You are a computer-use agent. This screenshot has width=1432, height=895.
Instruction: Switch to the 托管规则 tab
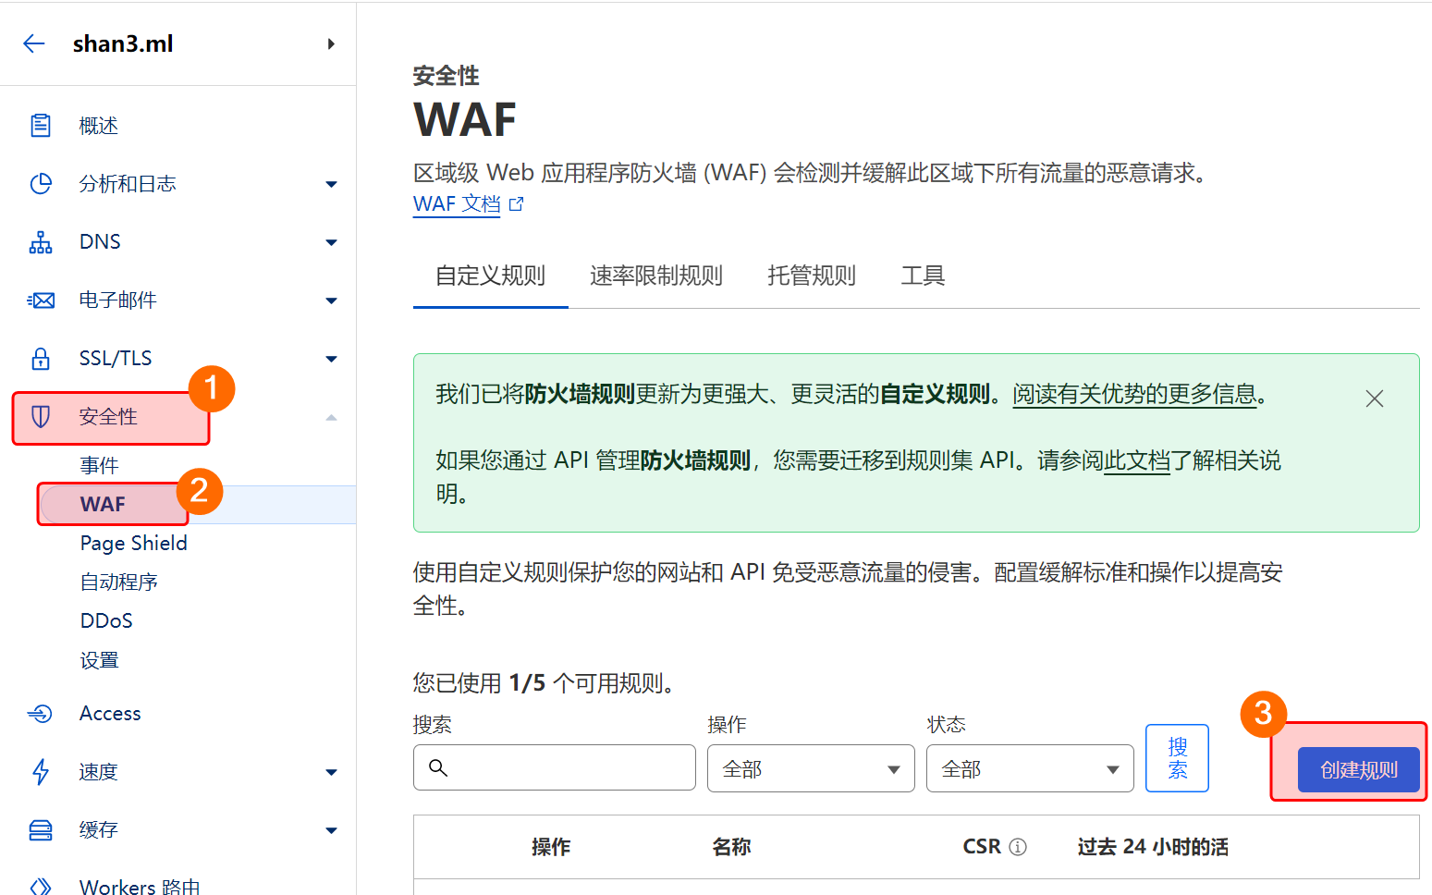click(811, 276)
